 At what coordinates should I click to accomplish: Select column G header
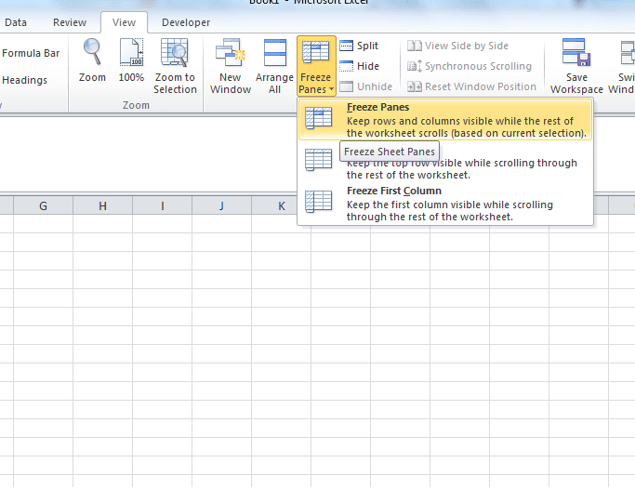tap(43, 205)
